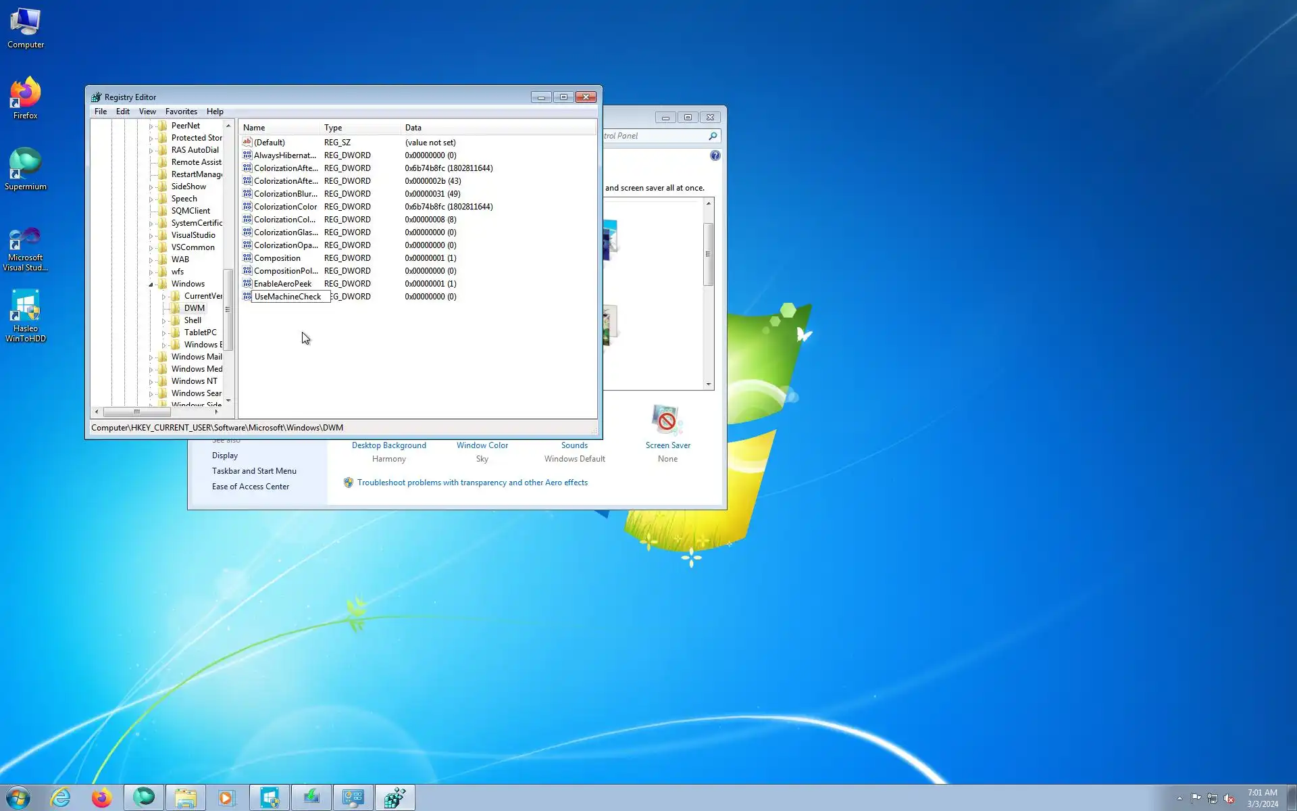Select the DWM folder in tree
The image size is (1297, 811).
click(194, 308)
